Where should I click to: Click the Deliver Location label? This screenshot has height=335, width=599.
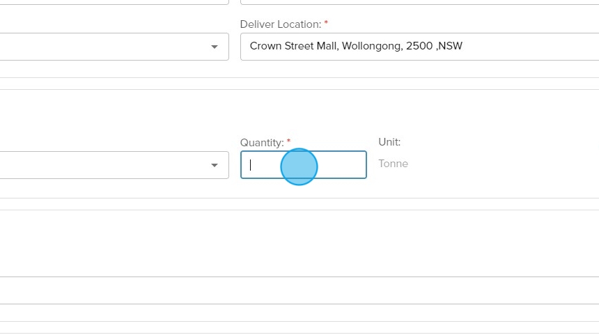(280, 24)
